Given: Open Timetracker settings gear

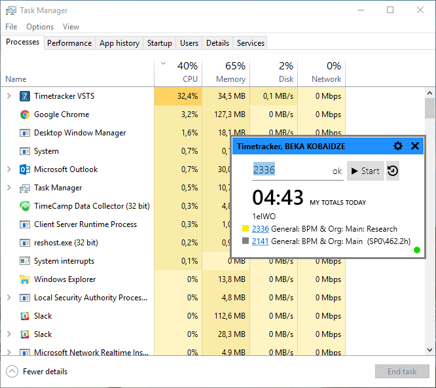Looking at the screenshot, I should 398,146.
